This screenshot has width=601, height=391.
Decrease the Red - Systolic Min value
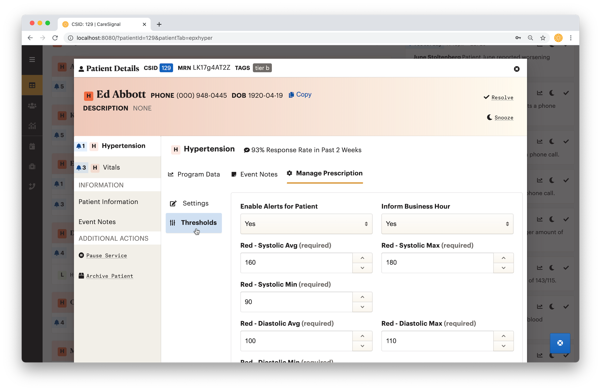pos(362,307)
